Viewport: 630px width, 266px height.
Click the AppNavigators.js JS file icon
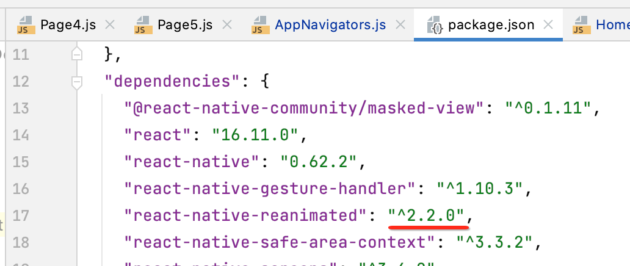[260, 25]
